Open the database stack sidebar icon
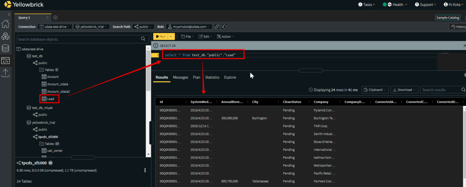 click(5, 49)
